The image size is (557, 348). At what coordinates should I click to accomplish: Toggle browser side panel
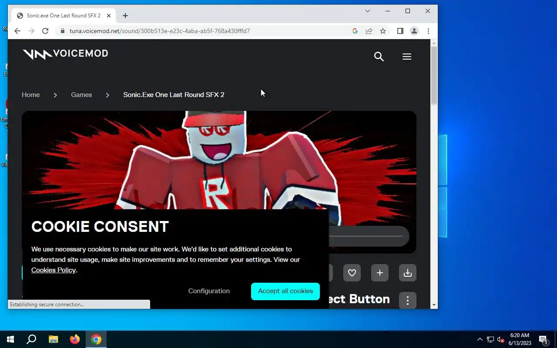pyautogui.click(x=400, y=31)
